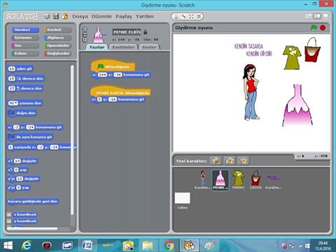336x252 pixels.
Task: Select the Kontrol block category
Action: pos(57,29)
